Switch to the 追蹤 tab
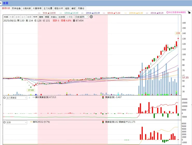Screen dimensions: 192x145 click(67, 8)
